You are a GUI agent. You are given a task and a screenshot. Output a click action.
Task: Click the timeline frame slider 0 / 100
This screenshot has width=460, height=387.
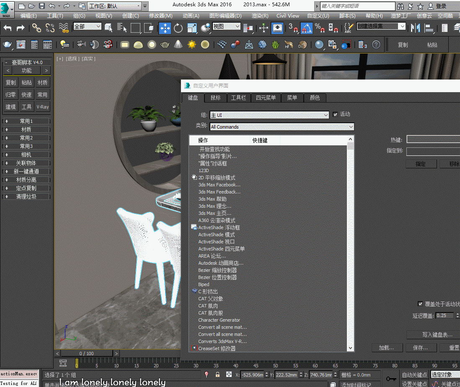(86, 353)
